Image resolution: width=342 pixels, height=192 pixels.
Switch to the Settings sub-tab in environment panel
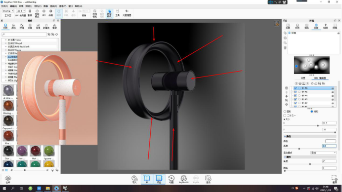303,78
